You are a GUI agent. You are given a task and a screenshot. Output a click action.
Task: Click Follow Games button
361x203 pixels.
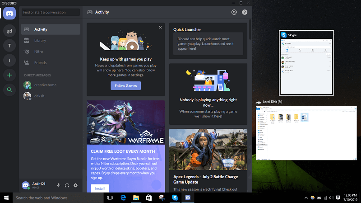click(126, 85)
